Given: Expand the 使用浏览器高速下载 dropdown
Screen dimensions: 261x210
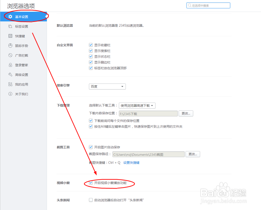Looking at the screenshot, I should [137, 106].
